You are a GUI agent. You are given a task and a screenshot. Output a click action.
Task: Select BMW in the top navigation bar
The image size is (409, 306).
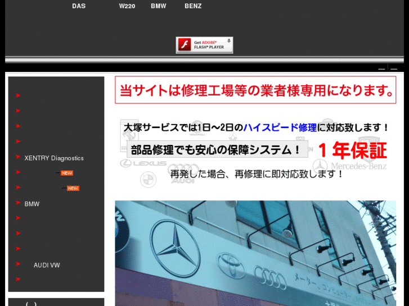158,6
